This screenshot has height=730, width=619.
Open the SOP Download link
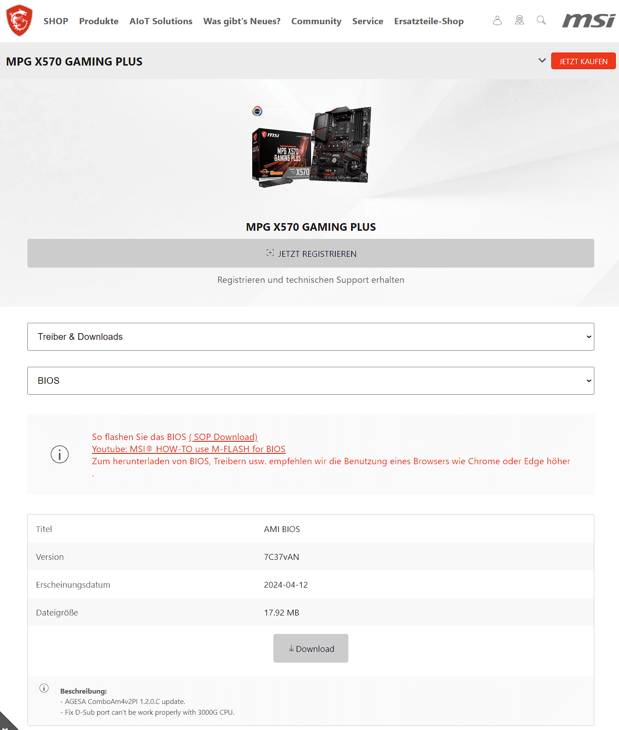(x=223, y=437)
